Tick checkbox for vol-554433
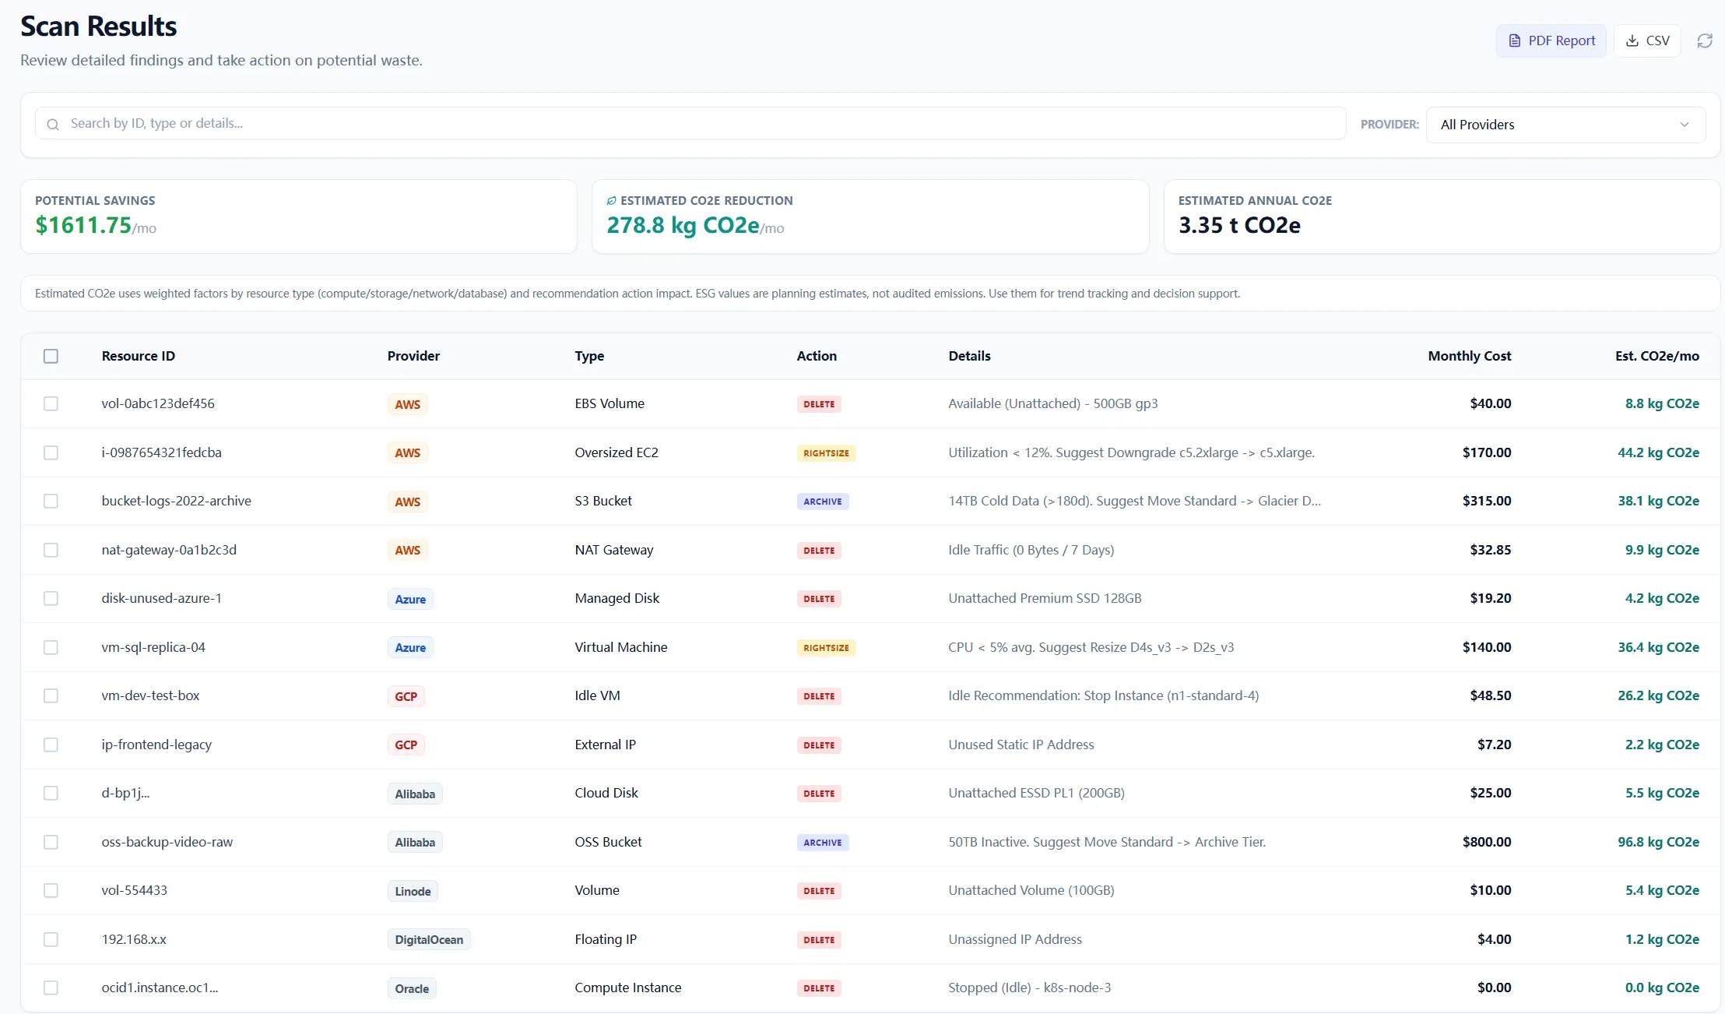Image resolution: width=1725 pixels, height=1014 pixels. (x=51, y=890)
